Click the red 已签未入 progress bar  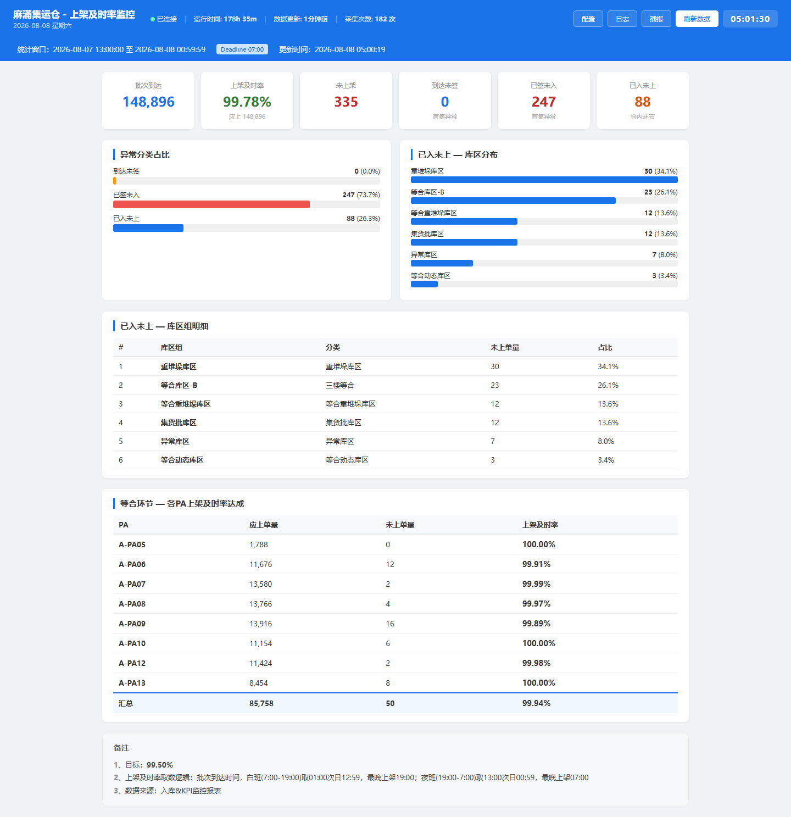click(211, 204)
